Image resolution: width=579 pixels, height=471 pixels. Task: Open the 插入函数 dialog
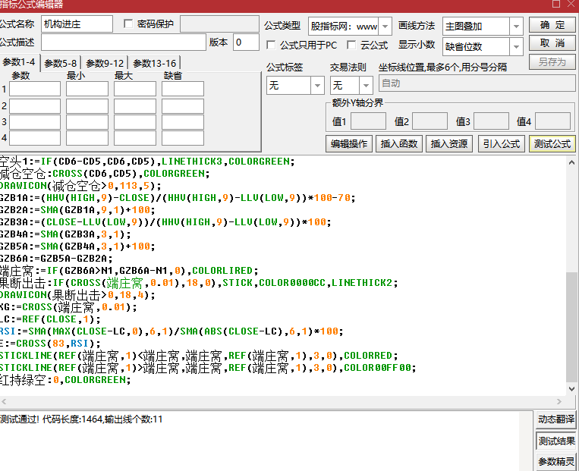coord(399,143)
